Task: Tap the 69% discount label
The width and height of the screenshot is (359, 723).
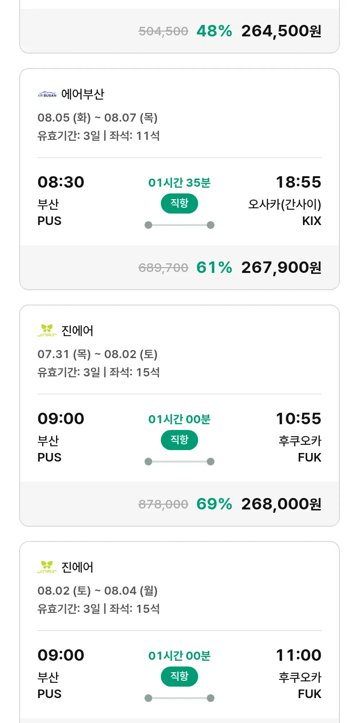Action: (x=214, y=504)
